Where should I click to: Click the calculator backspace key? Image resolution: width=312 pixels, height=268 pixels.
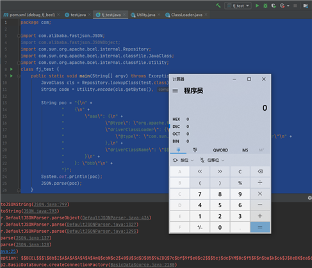click(260, 171)
